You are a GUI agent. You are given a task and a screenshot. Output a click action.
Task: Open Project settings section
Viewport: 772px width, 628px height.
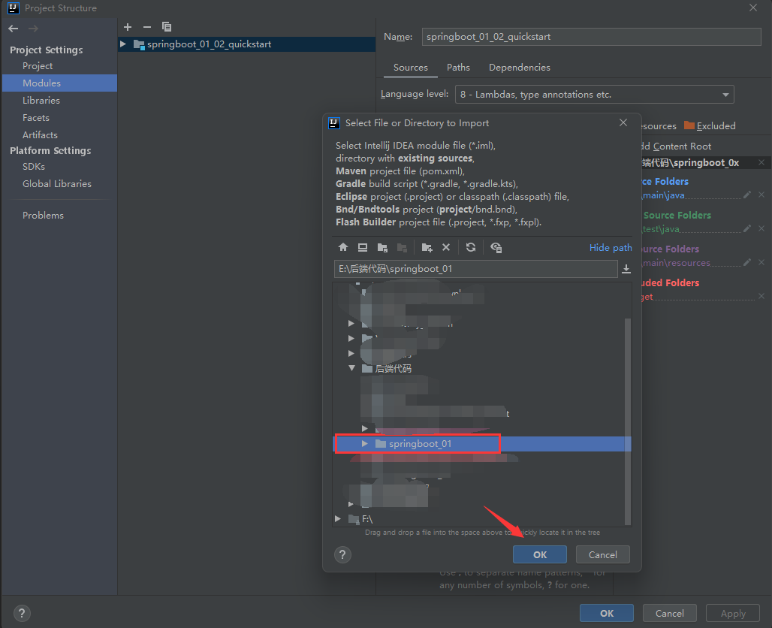pos(38,66)
